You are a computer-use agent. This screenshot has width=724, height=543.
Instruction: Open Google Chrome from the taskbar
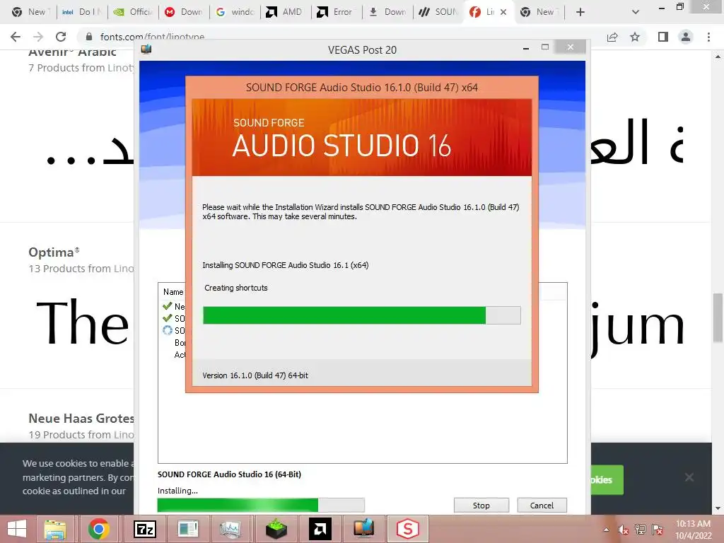click(x=99, y=529)
